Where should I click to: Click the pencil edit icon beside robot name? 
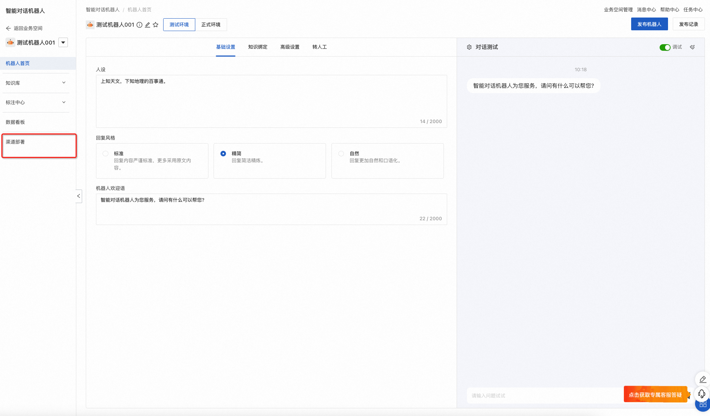147,25
